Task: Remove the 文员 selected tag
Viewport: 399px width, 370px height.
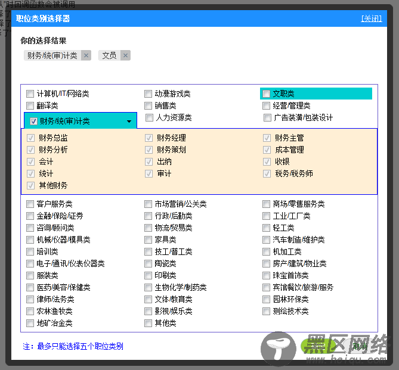Action: click(125, 55)
